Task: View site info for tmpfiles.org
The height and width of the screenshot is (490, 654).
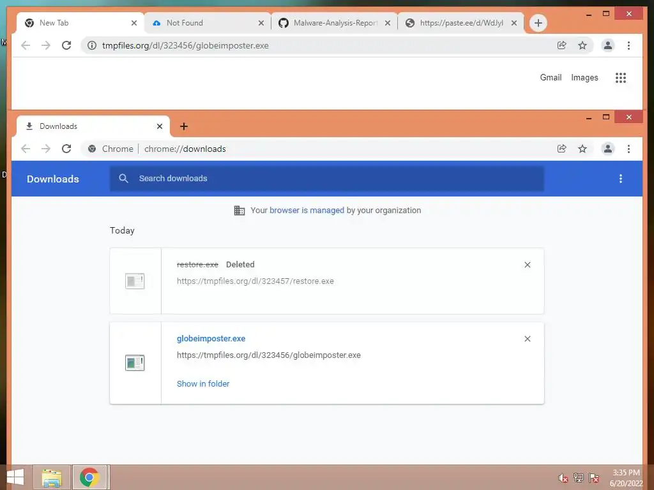Action: coord(92,45)
